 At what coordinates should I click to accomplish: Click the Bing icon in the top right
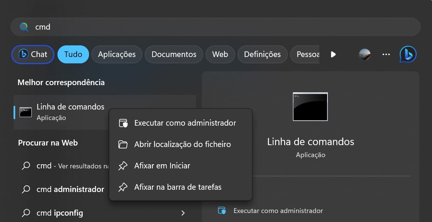point(408,54)
